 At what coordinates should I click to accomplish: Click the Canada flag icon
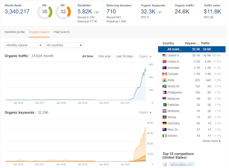(164, 74)
